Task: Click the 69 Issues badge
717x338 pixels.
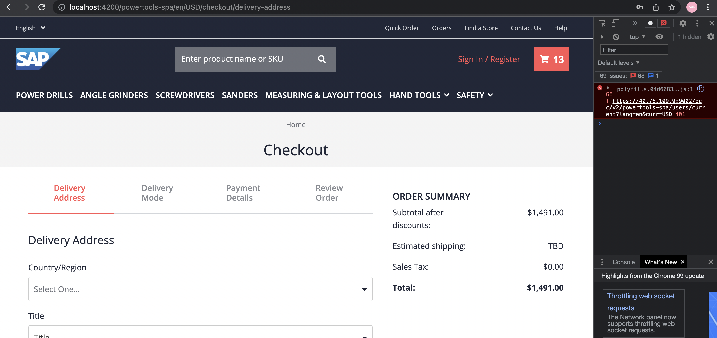Action: tap(628, 76)
